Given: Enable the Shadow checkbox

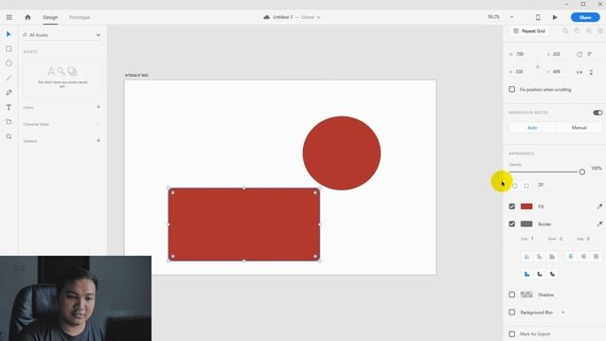Looking at the screenshot, I should [511, 295].
